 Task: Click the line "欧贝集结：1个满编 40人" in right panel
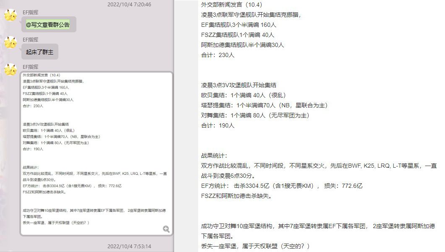click(x=243, y=95)
